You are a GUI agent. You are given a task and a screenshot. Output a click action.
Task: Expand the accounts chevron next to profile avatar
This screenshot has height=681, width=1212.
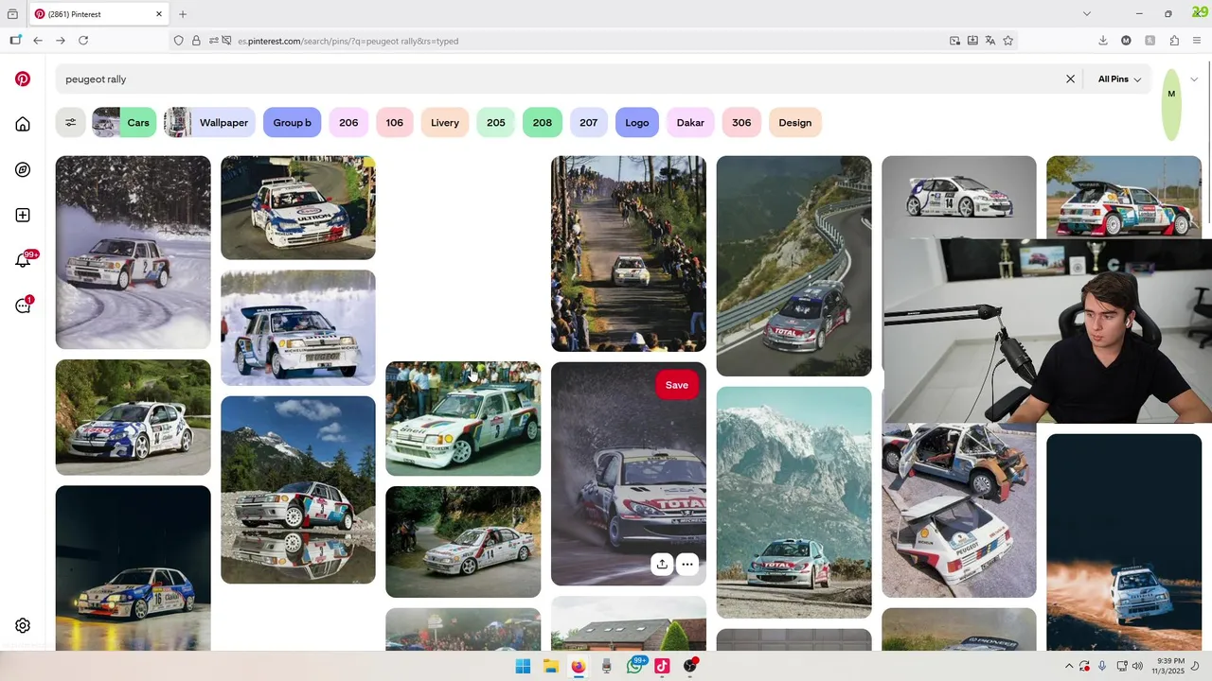[x=1194, y=79]
